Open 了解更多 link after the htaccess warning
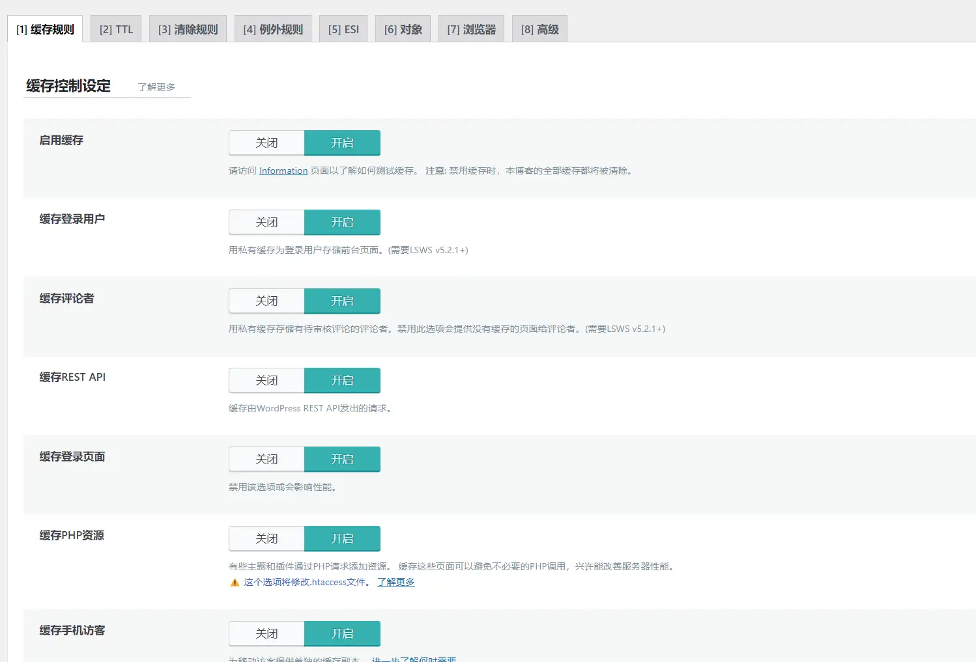Image resolution: width=976 pixels, height=662 pixels. click(x=395, y=583)
